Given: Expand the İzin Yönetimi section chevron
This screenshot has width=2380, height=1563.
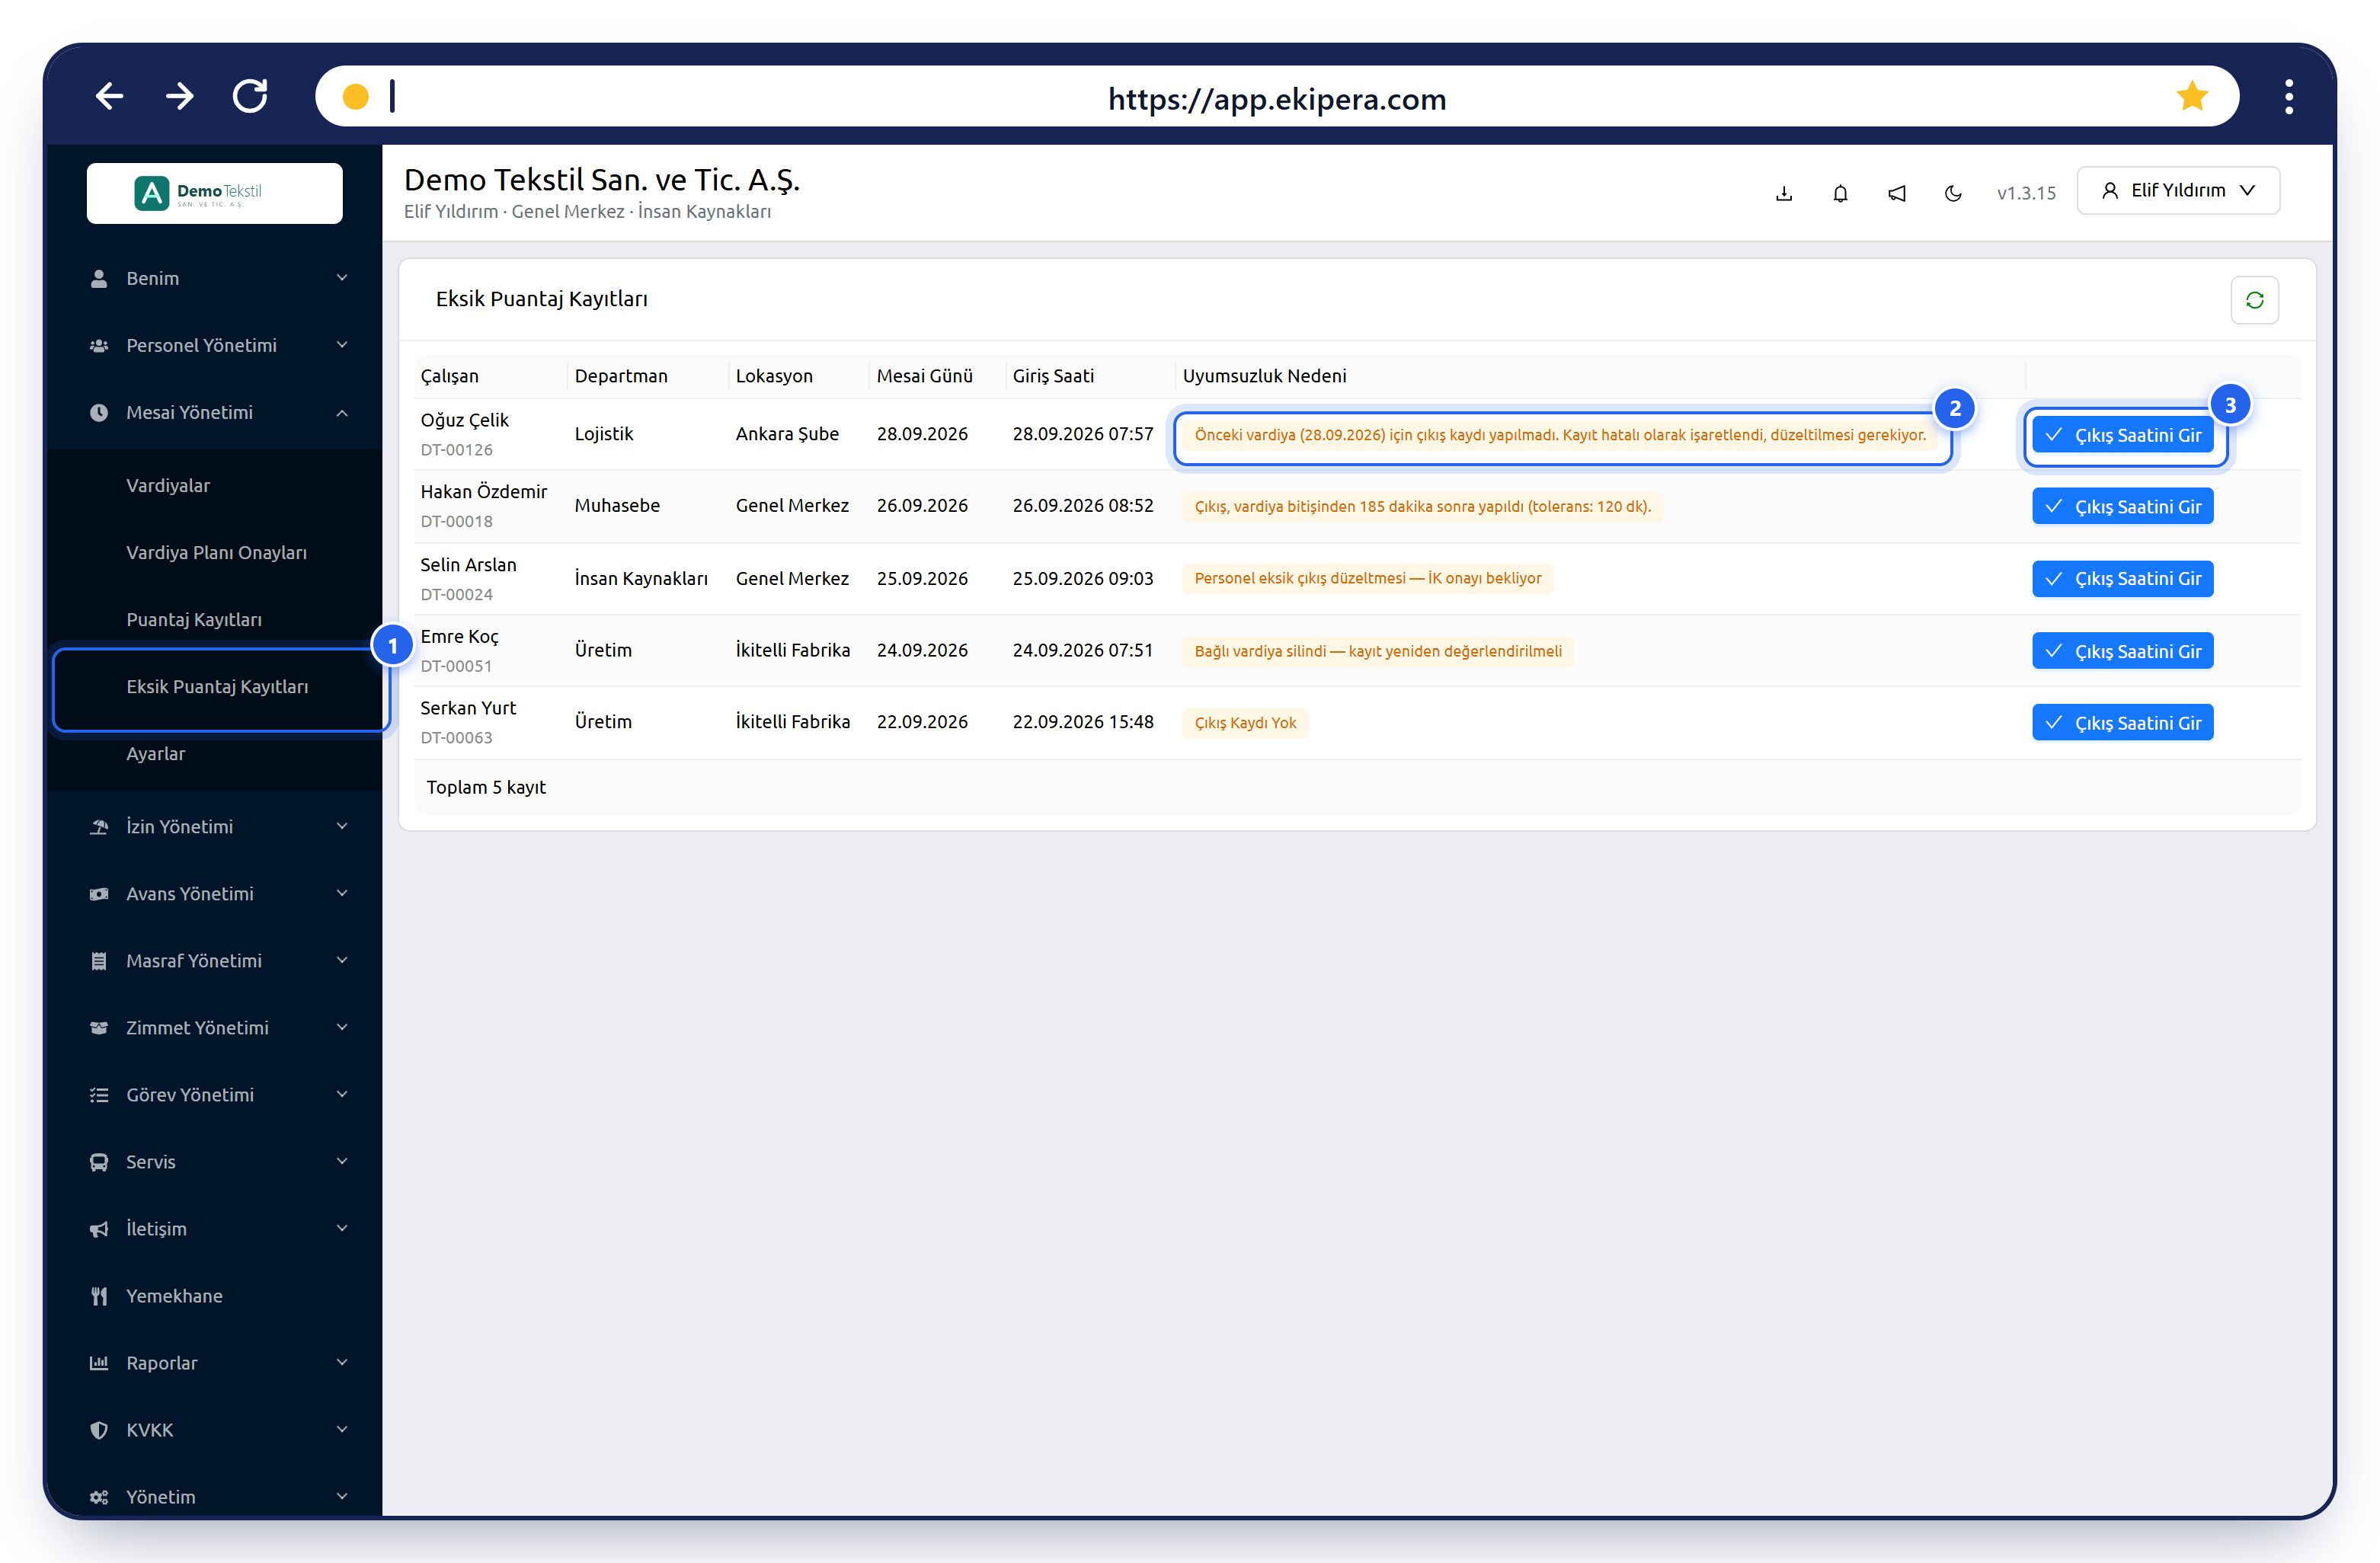Looking at the screenshot, I should 342,826.
